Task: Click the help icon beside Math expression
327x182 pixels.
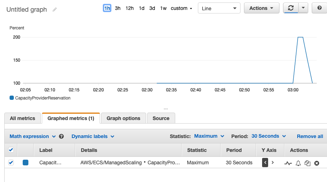Action: pyautogui.click(x=61, y=136)
